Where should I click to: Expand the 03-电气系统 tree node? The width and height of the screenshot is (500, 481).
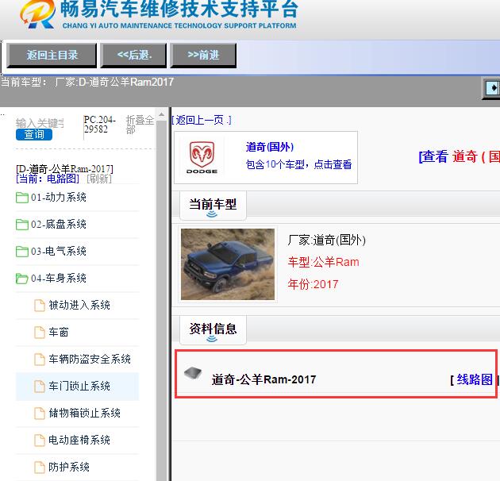pos(59,252)
